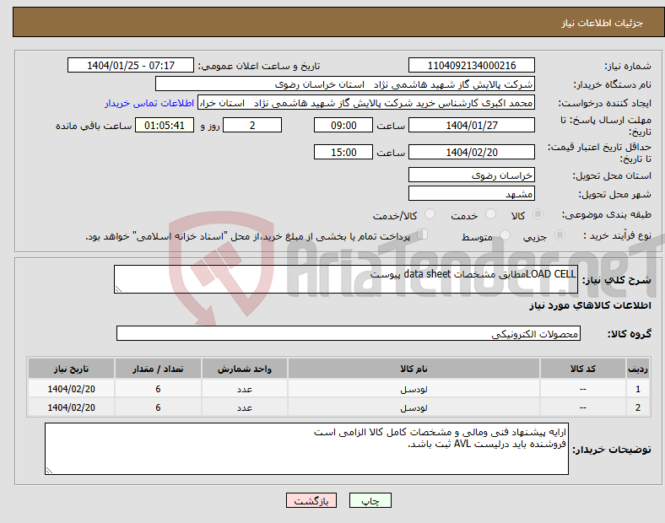Click the buyer notes textarea mentioning AVL
This screenshot has width=665, height=523.
[x=306, y=449]
